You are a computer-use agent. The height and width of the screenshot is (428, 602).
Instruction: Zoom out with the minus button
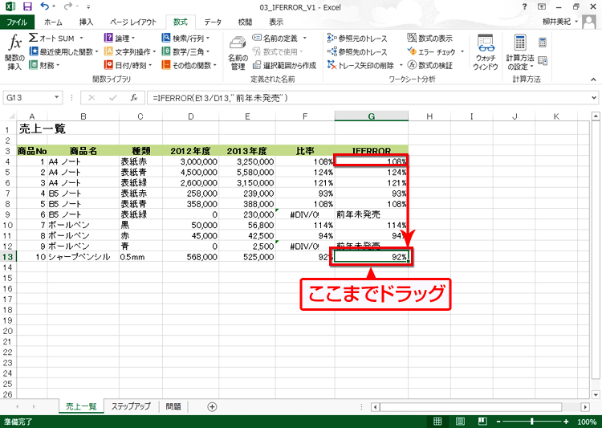[498, 422]
